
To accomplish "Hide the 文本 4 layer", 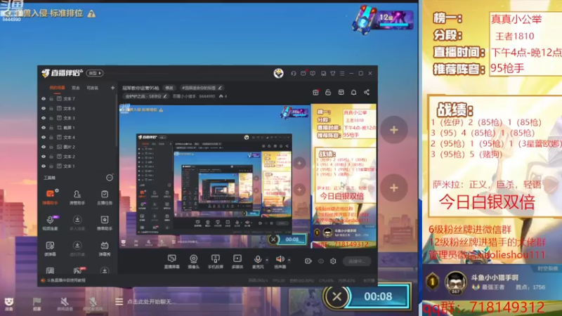I will click(x=44, y=137).
